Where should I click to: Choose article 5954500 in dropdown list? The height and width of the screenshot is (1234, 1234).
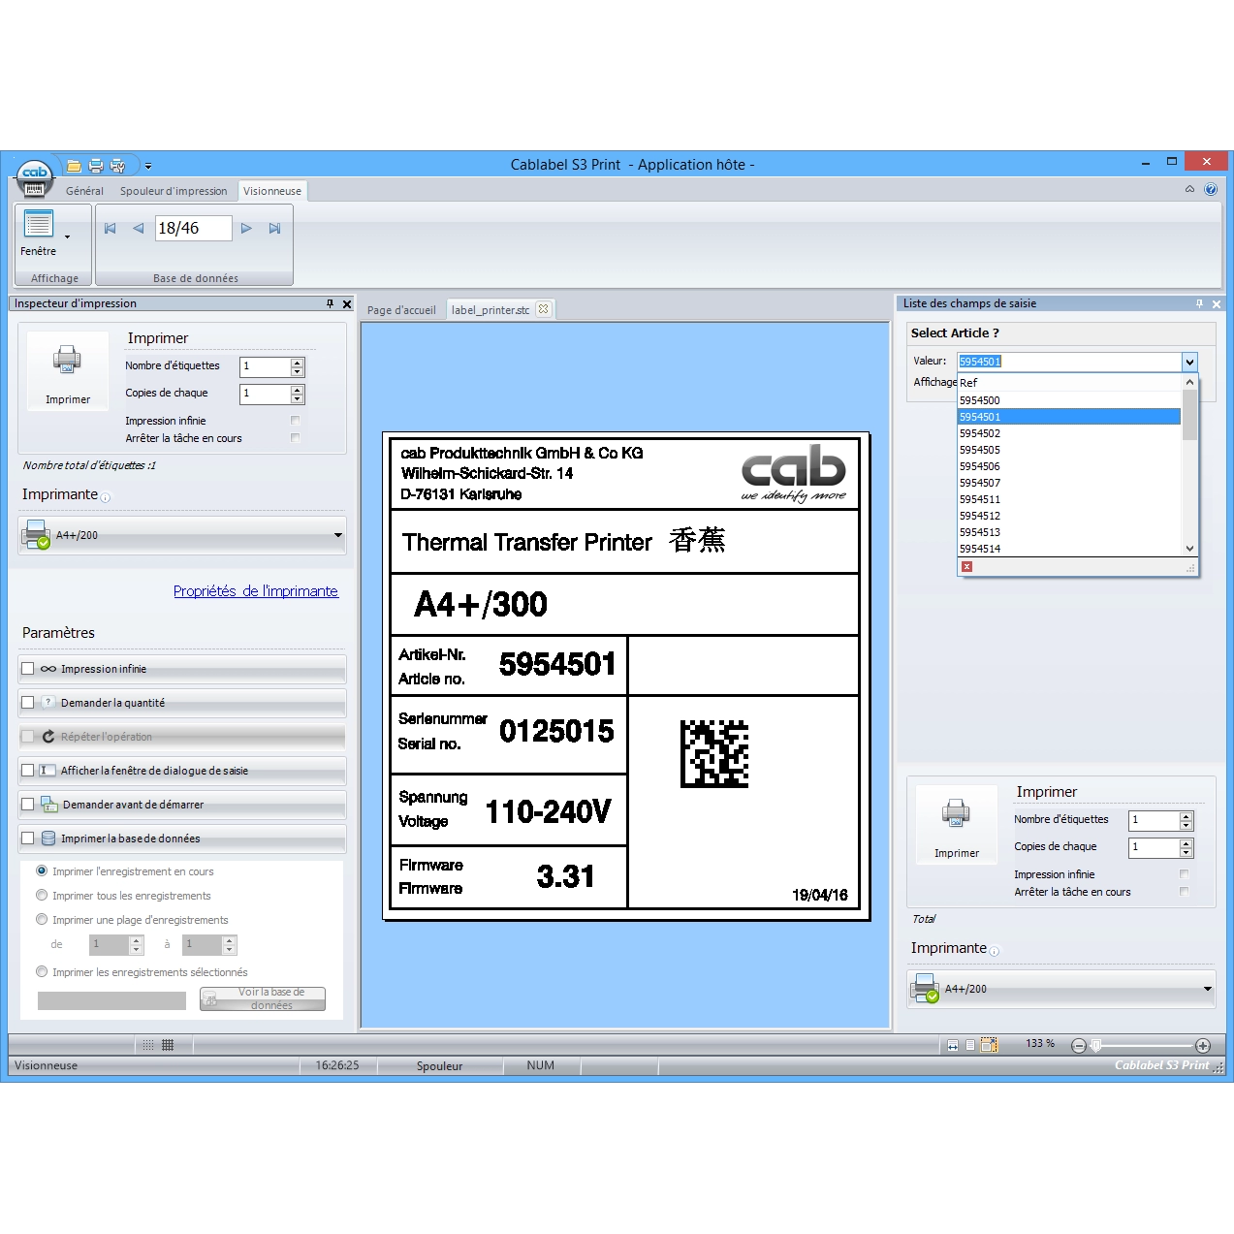1068,400
